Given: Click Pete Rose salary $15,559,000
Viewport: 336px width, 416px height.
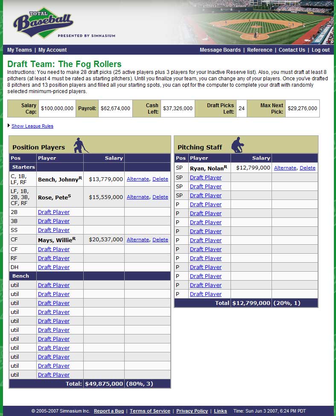Looking at the screenshot, I should tap(106, 197).
